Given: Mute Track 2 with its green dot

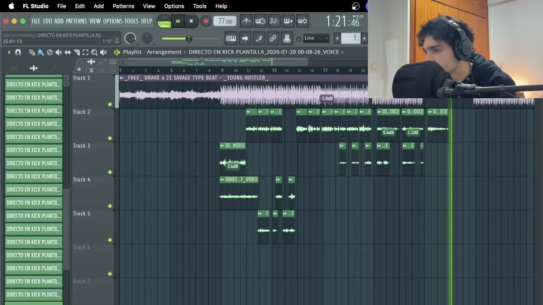Looking at the screenshot, I should (110, 138).
